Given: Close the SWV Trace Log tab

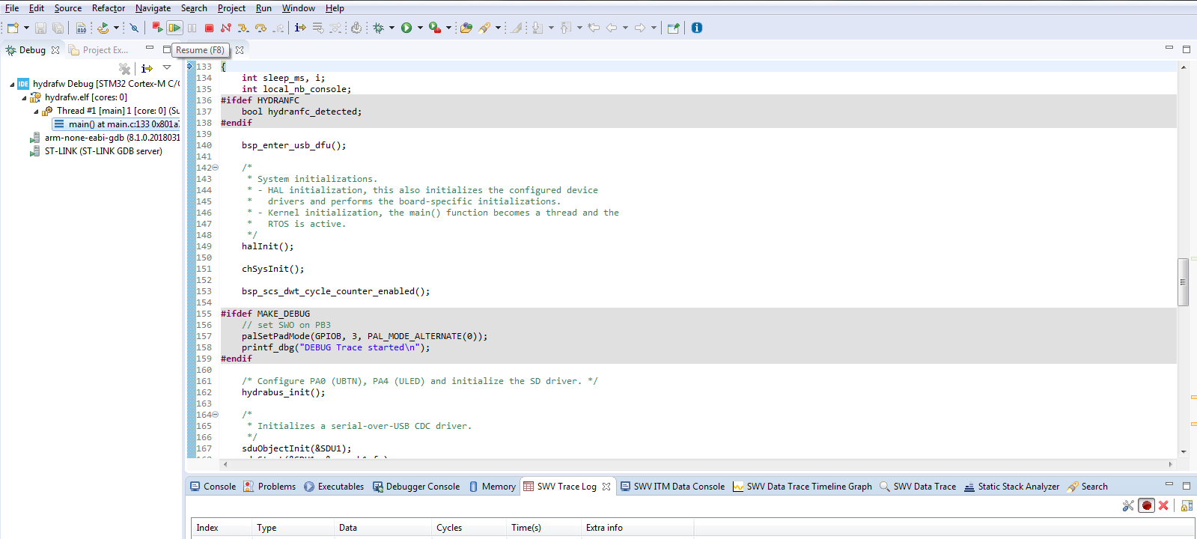Looking at the screenshot, I should click(606, 487).
